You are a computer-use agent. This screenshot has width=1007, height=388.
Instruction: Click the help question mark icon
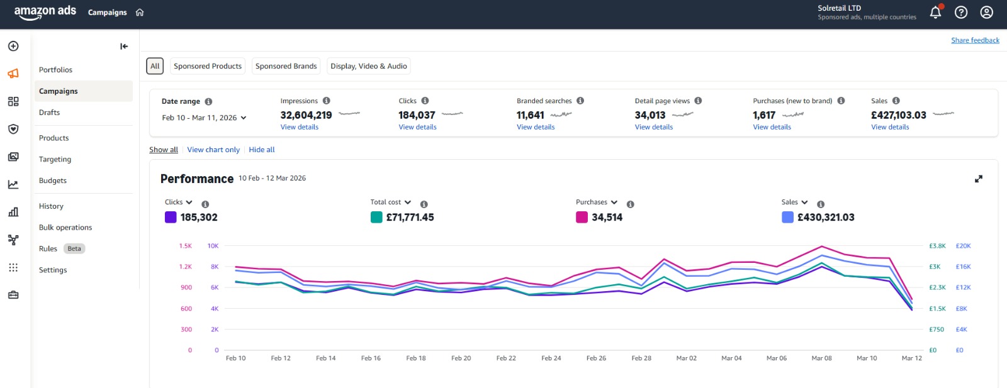pos(961,13)
